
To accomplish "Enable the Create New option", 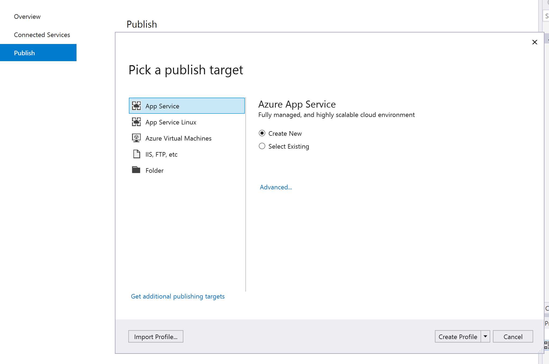I will click(262, 133).
